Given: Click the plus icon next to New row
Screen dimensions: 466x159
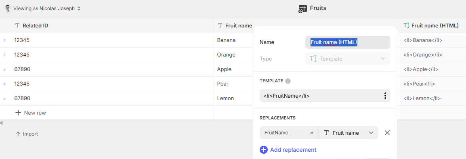Looking at the screenshot, I should click(18, 113).
